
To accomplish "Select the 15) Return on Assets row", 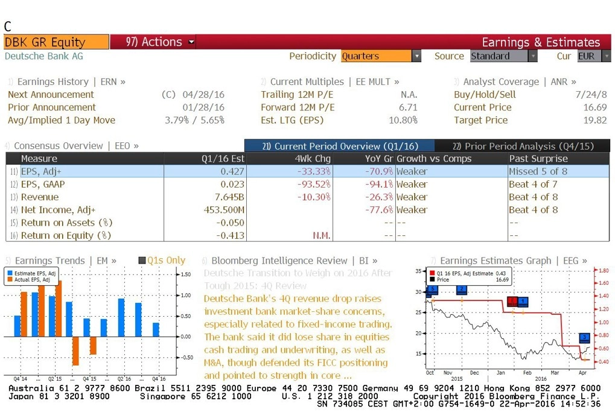I will click(308, 223).
